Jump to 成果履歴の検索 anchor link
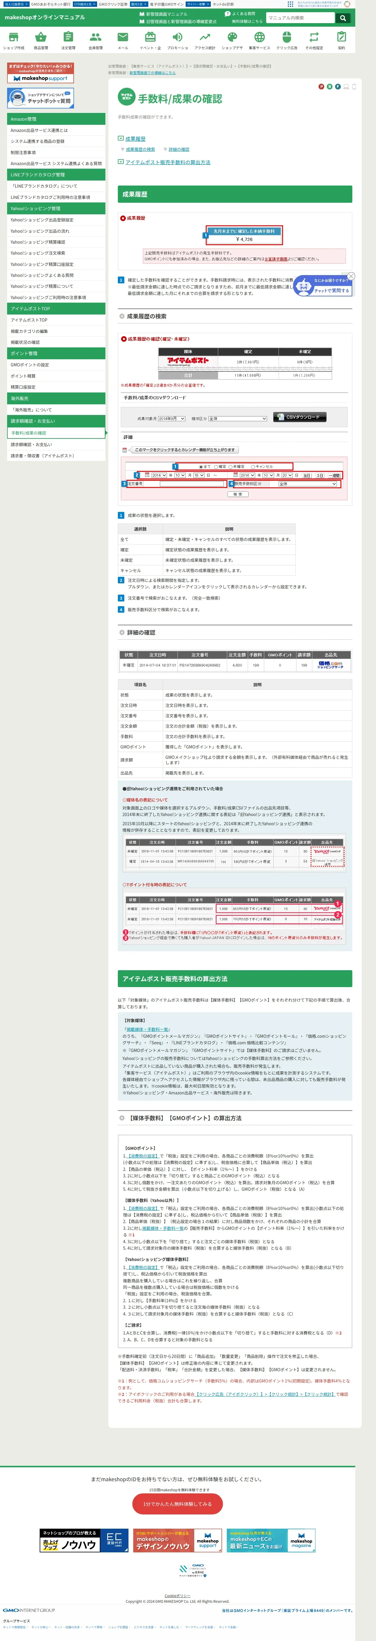Screen dimensions: 376x1641 140,149
